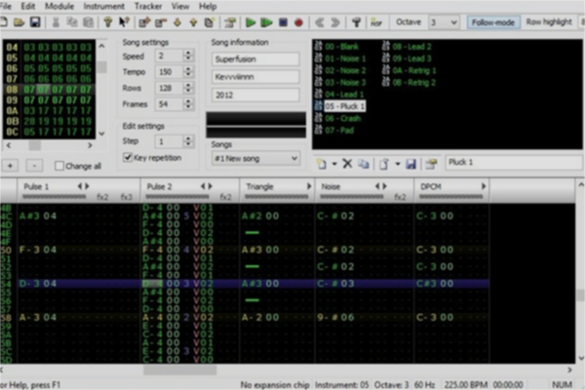Edit instrument icon next to name field
Image resolution: width=585 pixels, height=390 pixels.
pyautogui.click(x=431, y=163)
